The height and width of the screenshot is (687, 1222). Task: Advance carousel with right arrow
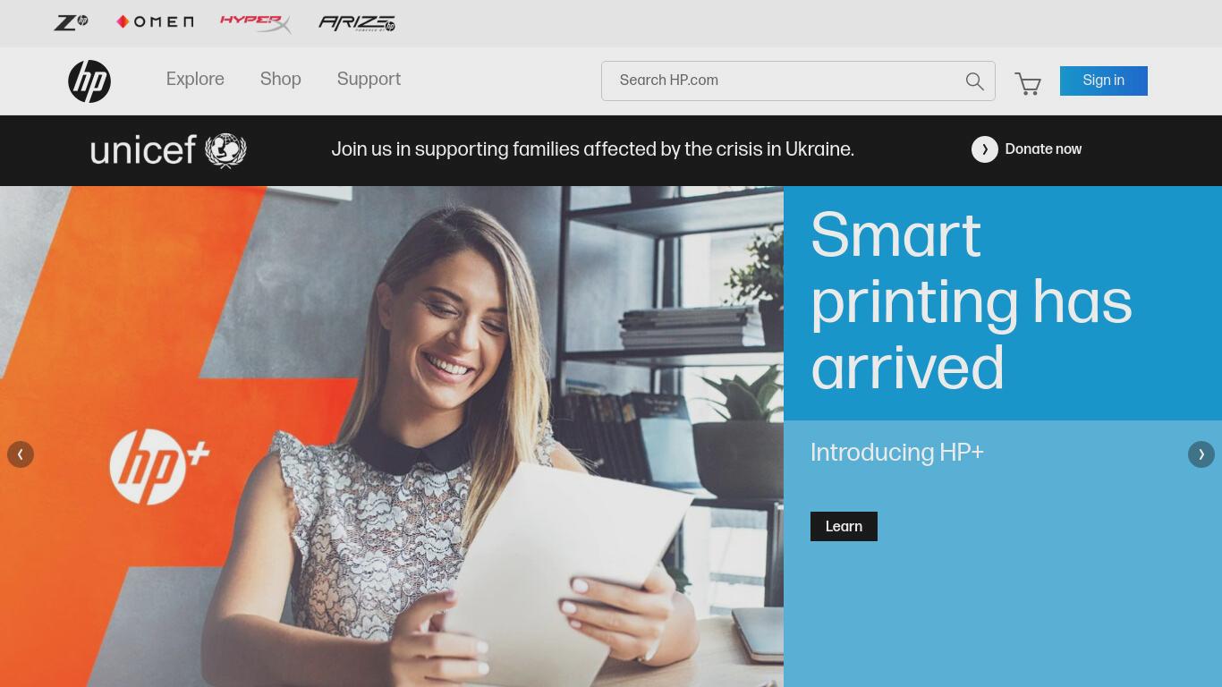(1201, 454)
